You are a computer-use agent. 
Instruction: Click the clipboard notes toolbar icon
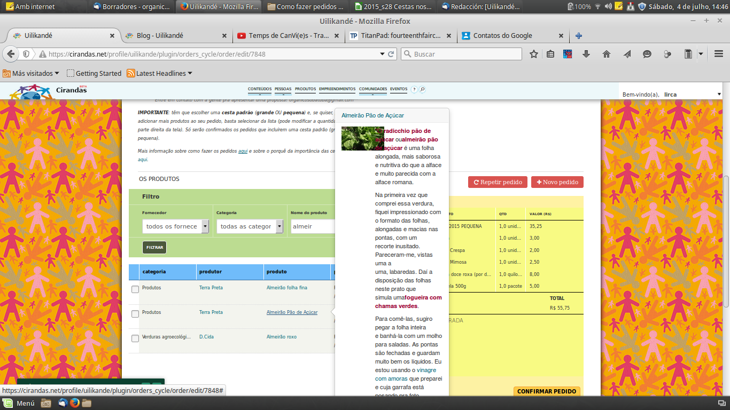pos(688,54)
